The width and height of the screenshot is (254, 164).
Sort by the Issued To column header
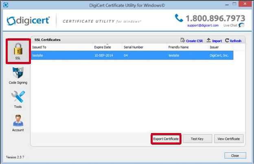(x=62, y=47)
